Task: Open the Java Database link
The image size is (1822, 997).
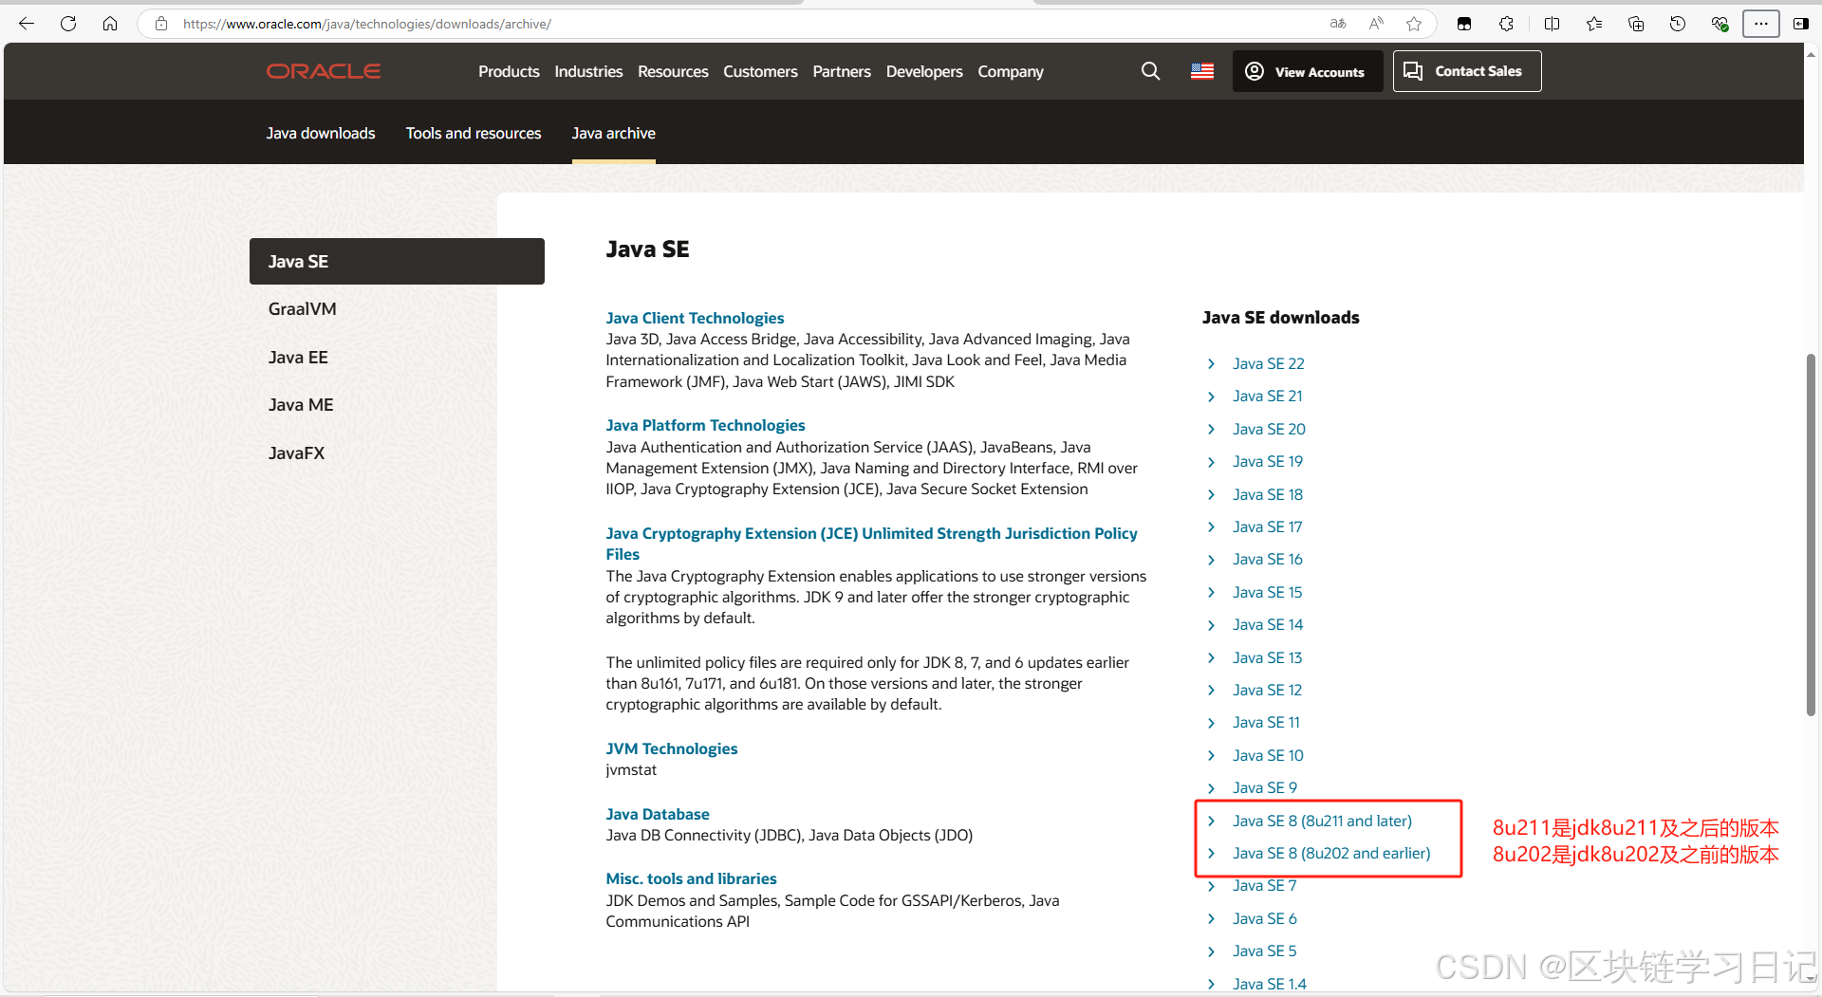Action: (658, 814)
